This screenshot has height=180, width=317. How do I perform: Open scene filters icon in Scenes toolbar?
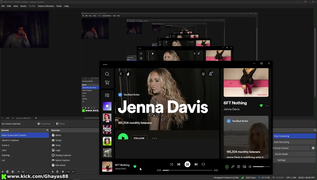13,172
